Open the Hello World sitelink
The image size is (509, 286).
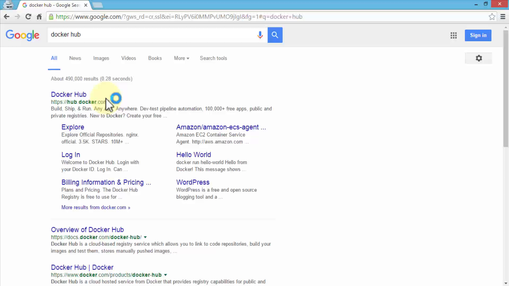[x=194, y=155]
